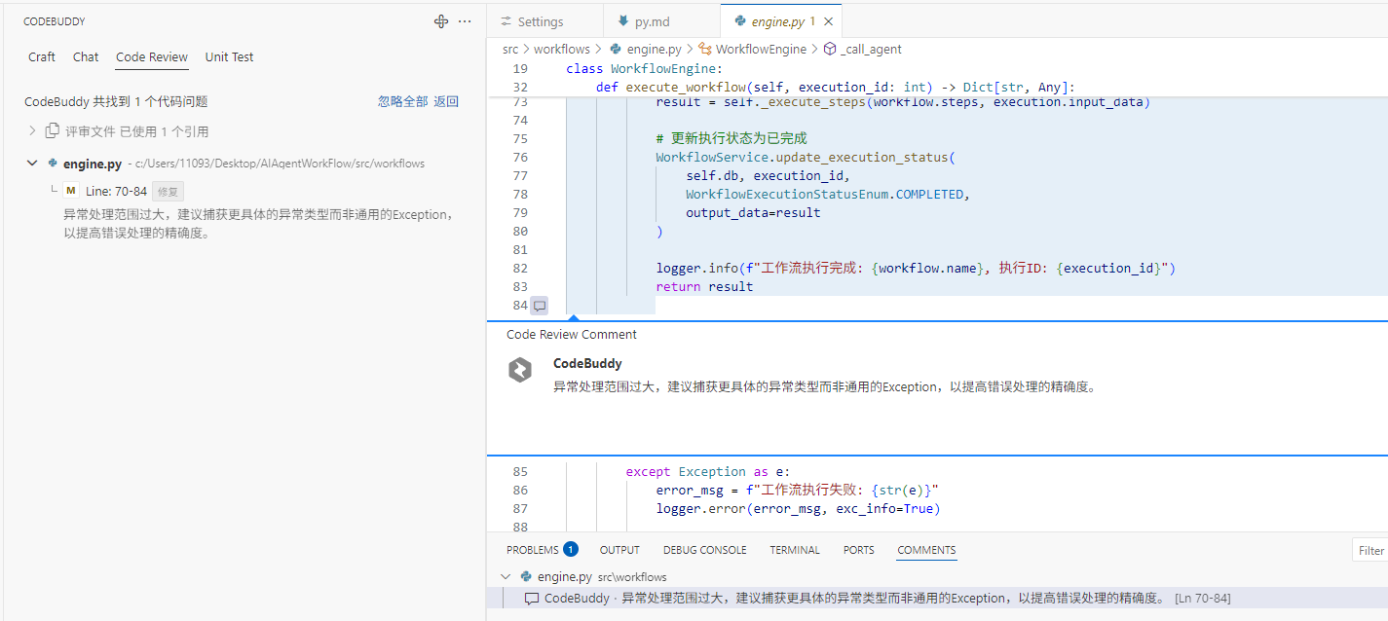The width and height of the screenshot is (1388, 621).
Task: Open the TERMINAL panel tab
Action: coord(795,550)
